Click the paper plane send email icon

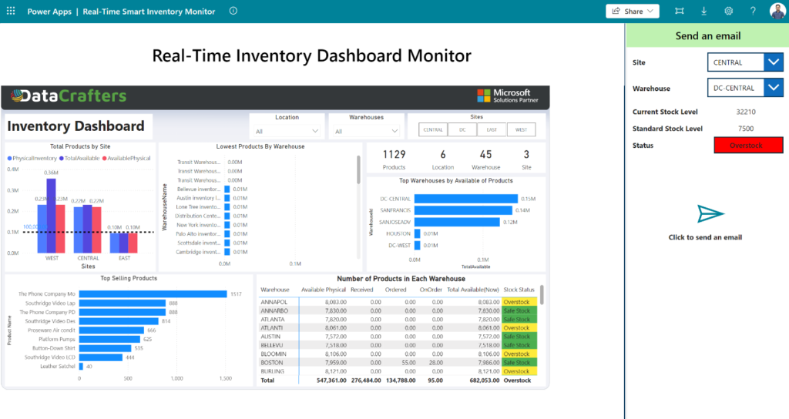point(710,214)
